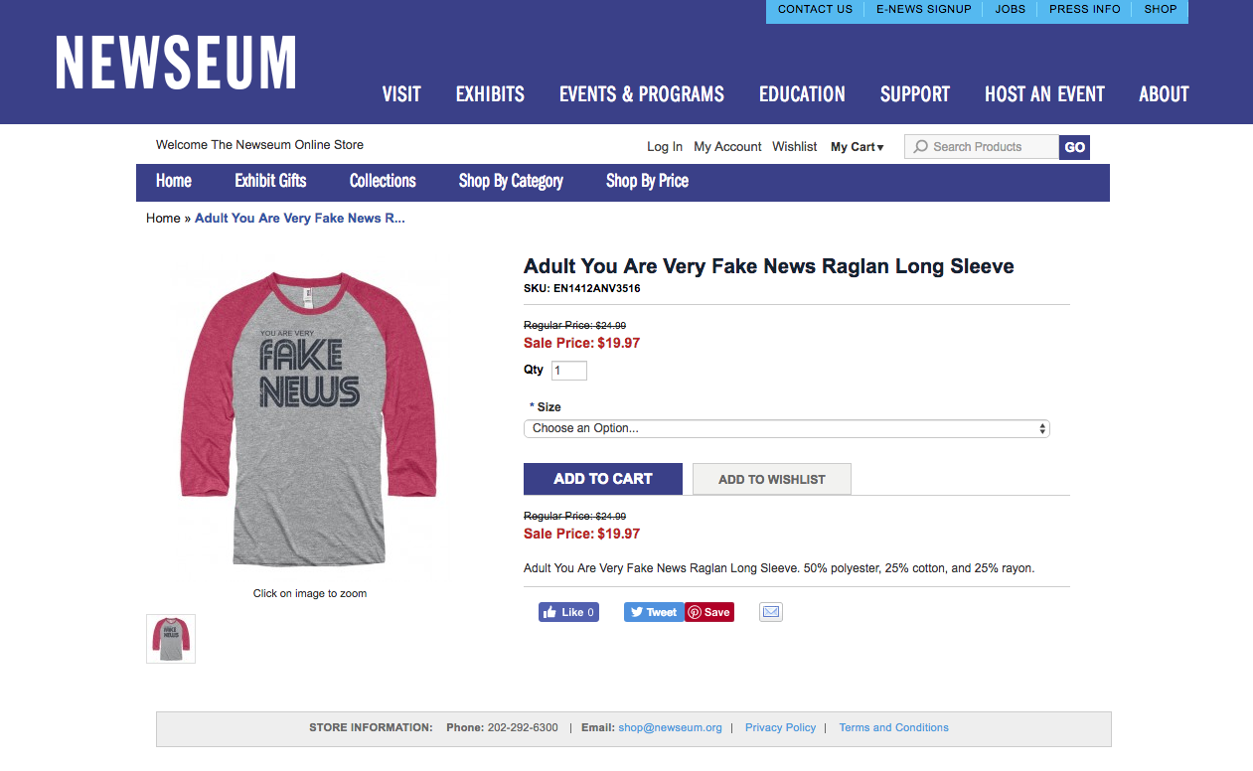Image resolution: width=1253 pixels, height=771 pixels.
Task: Click the Pinterest Save button
Action: point(709,612)
